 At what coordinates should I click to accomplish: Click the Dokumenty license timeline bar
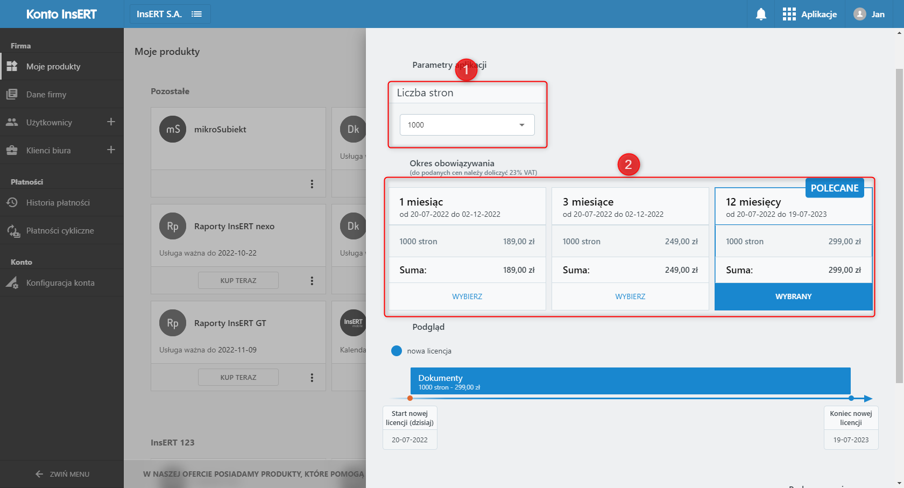point(630,381)
